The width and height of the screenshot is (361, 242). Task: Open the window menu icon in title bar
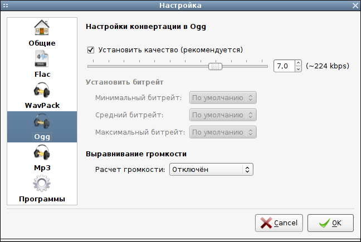(6, 6)
